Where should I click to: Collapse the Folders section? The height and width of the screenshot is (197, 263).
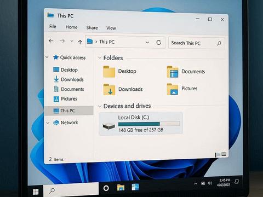[x=100, y=58]
